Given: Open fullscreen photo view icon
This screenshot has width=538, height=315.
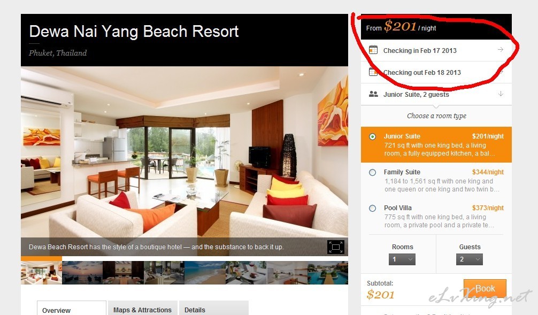Looking at the screenshot, I should 335,247.
